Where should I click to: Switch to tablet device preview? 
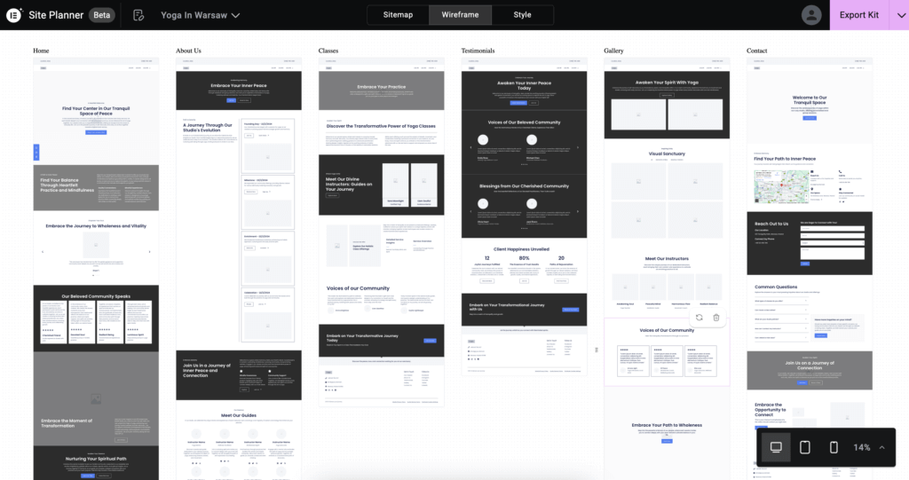point(805,447)
